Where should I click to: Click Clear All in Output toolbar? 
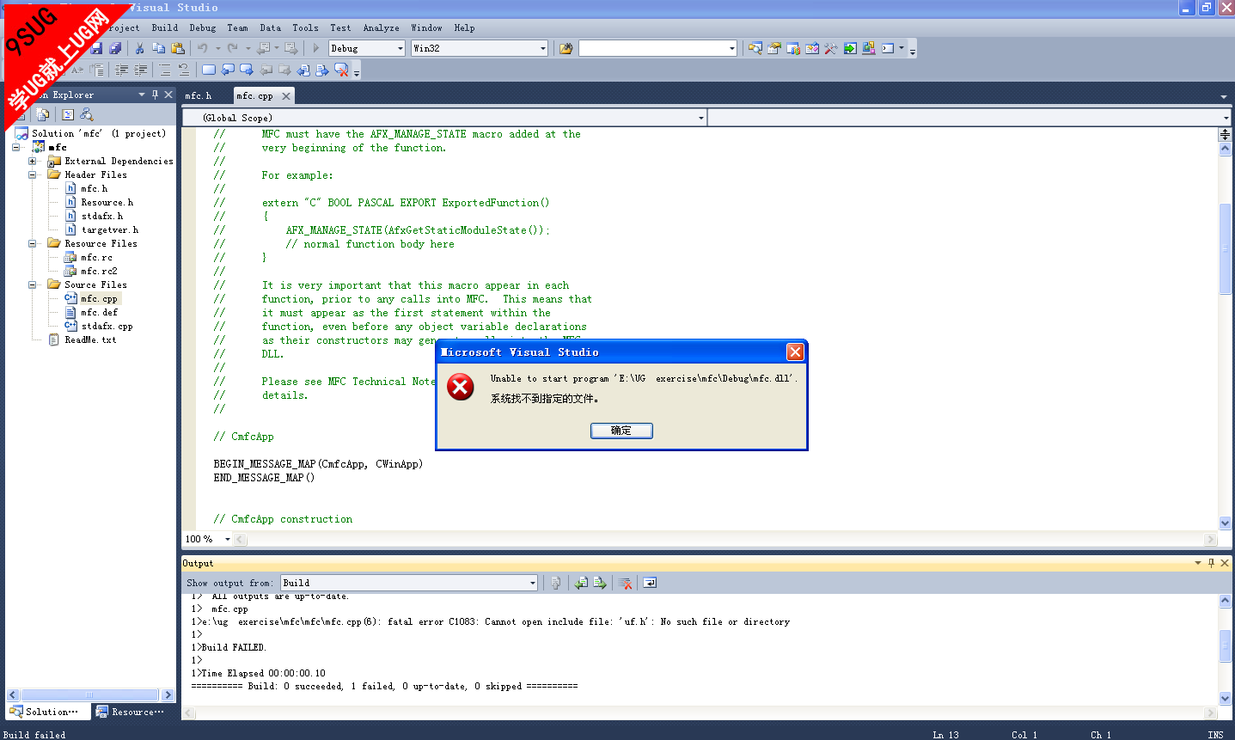click(626, 583)
